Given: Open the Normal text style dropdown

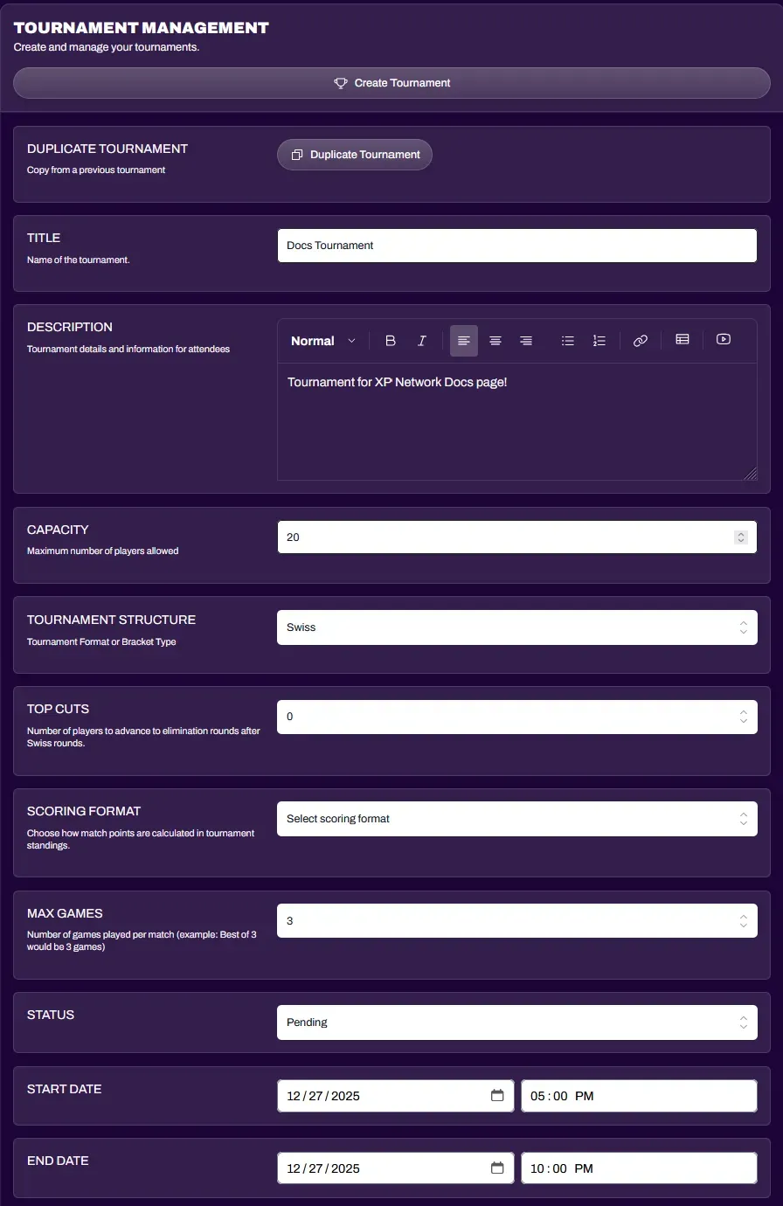Looking at the screenshot, I should point(323,341).
